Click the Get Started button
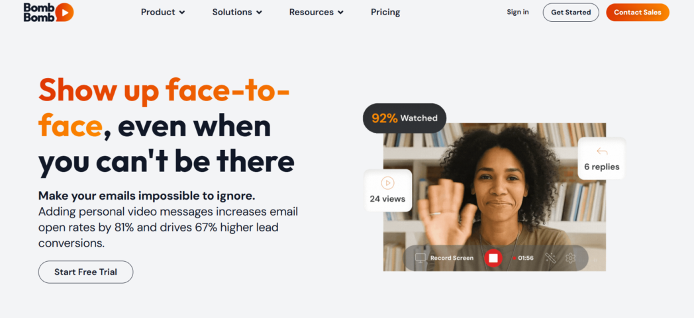 click(x=571, y=13)
